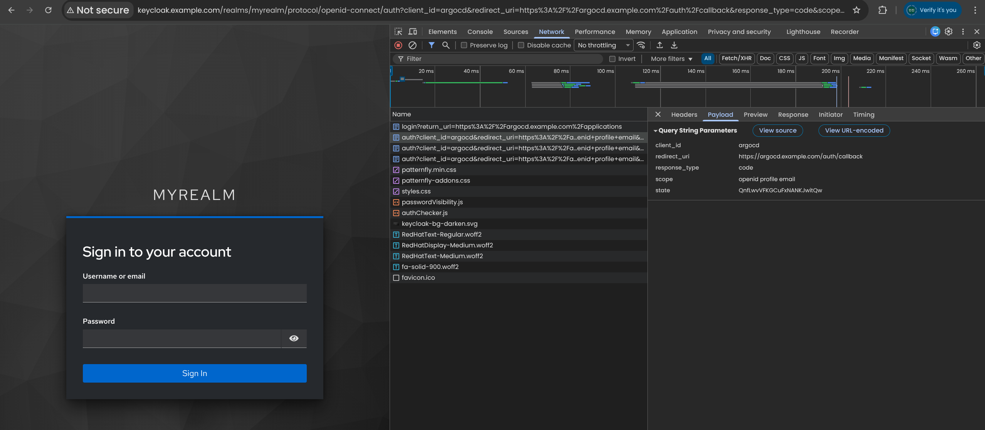Enable the Preserve log checkbox
985x430 pixels.
[x=464, y=45]
